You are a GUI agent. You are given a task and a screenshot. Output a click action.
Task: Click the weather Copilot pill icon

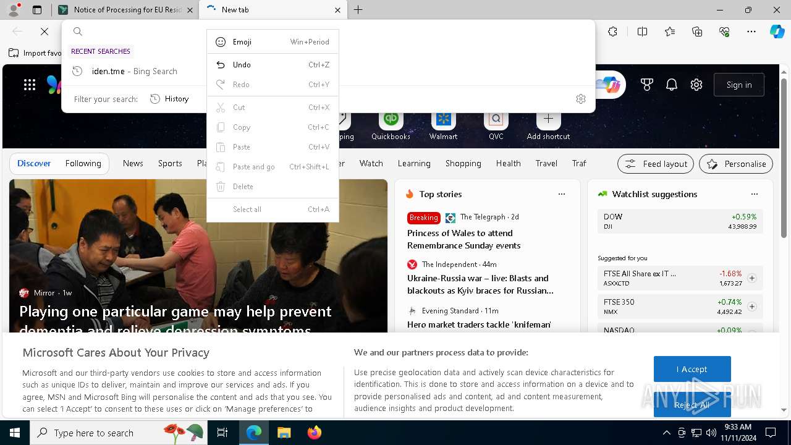coord(611,85)
